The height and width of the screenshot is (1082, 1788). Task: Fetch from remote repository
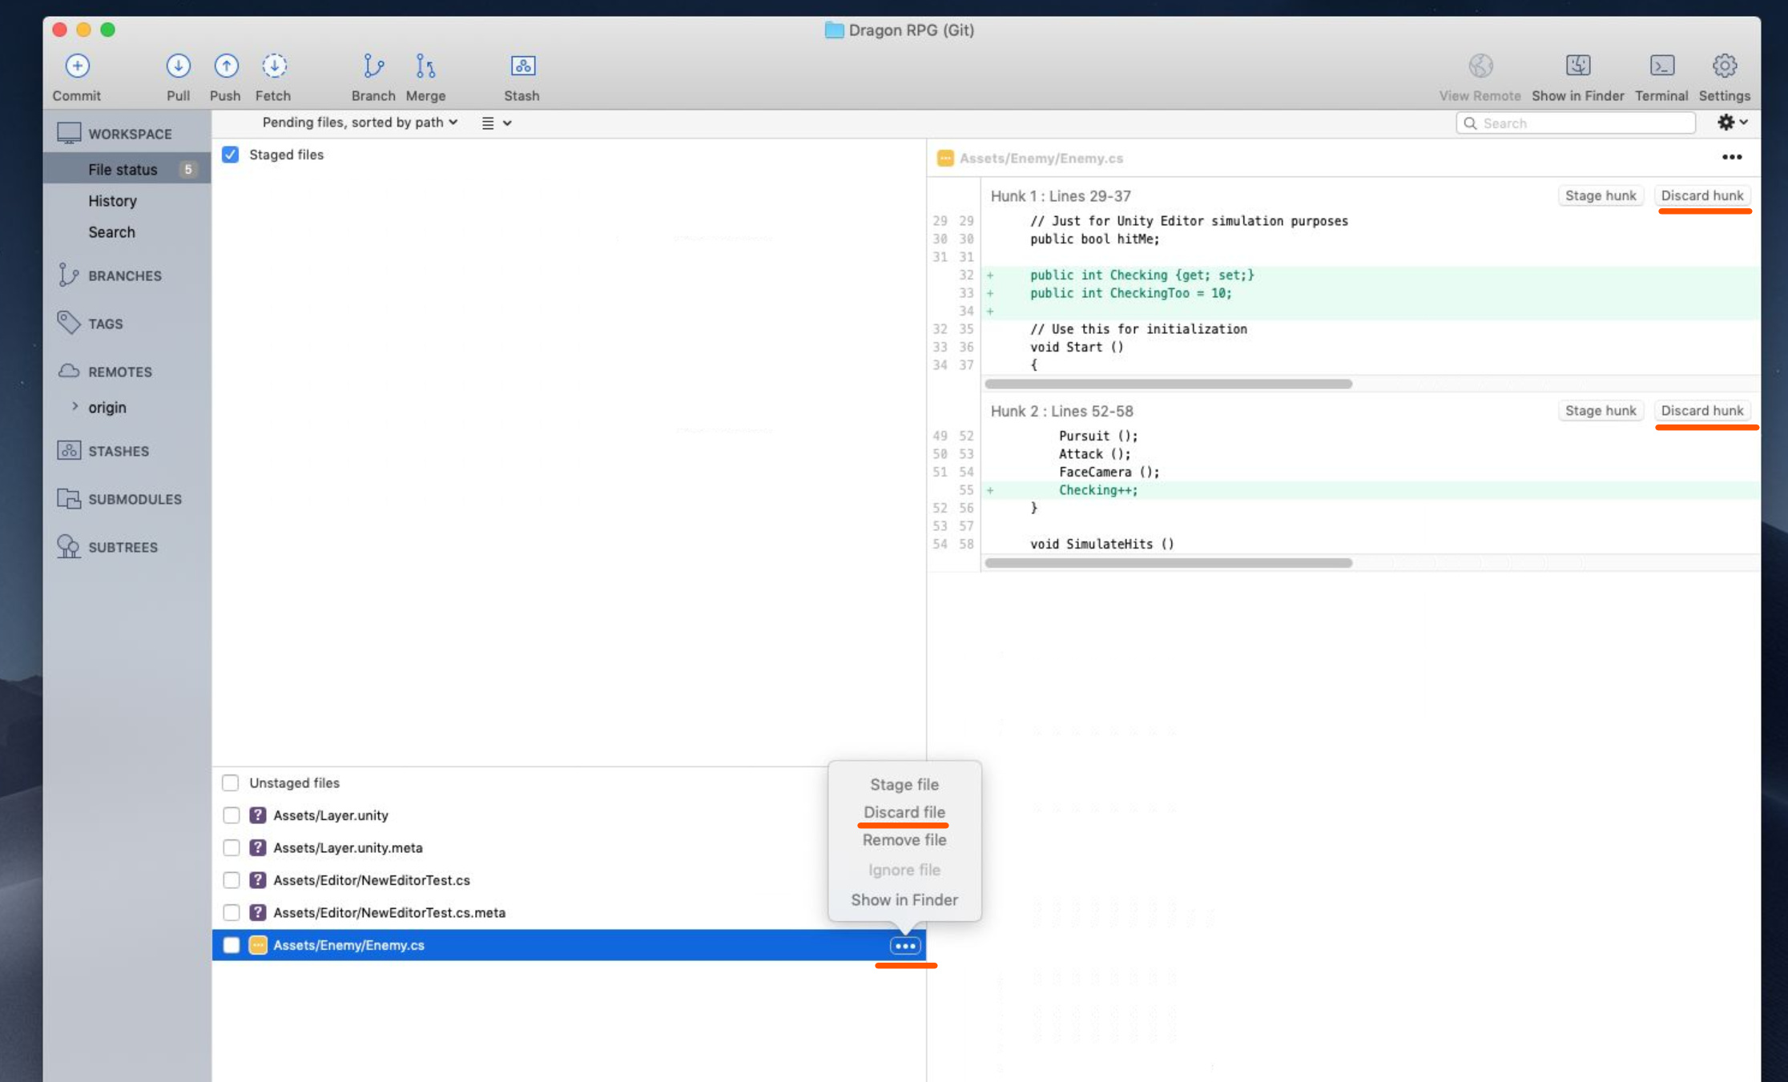point(273,76)
